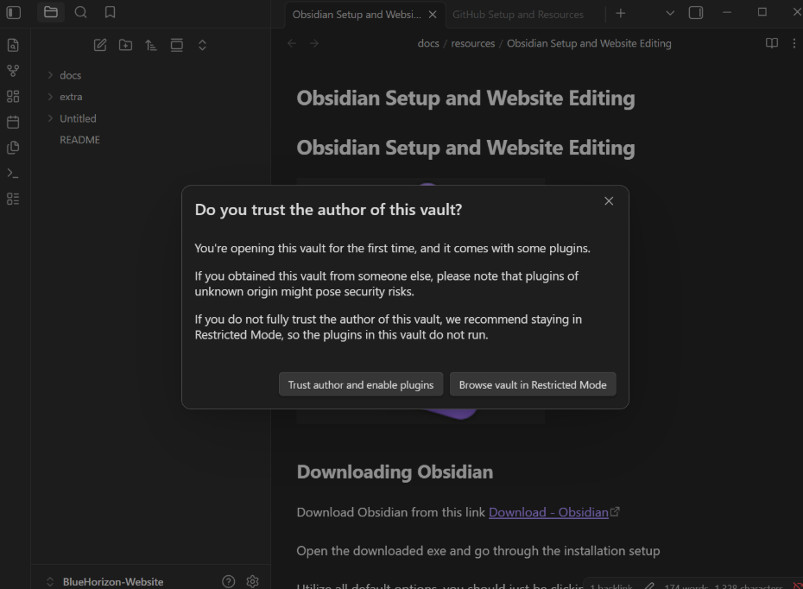
Task: Click the bottom list-style ribbon icon
Action: 13,199
